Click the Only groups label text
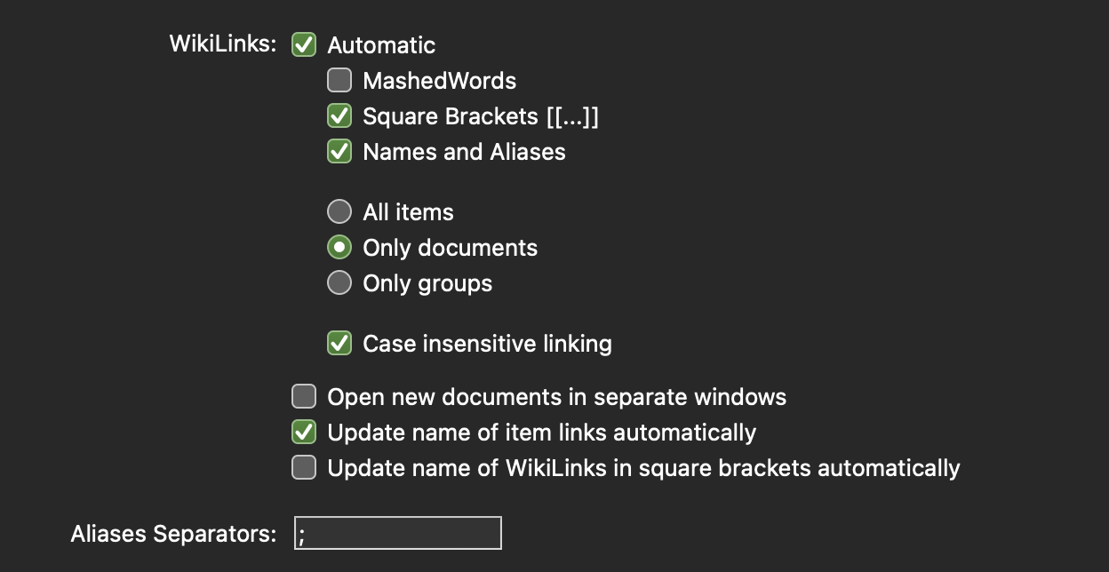The width and height of the screenshot is (1109, 572). (x=427, y=283)
